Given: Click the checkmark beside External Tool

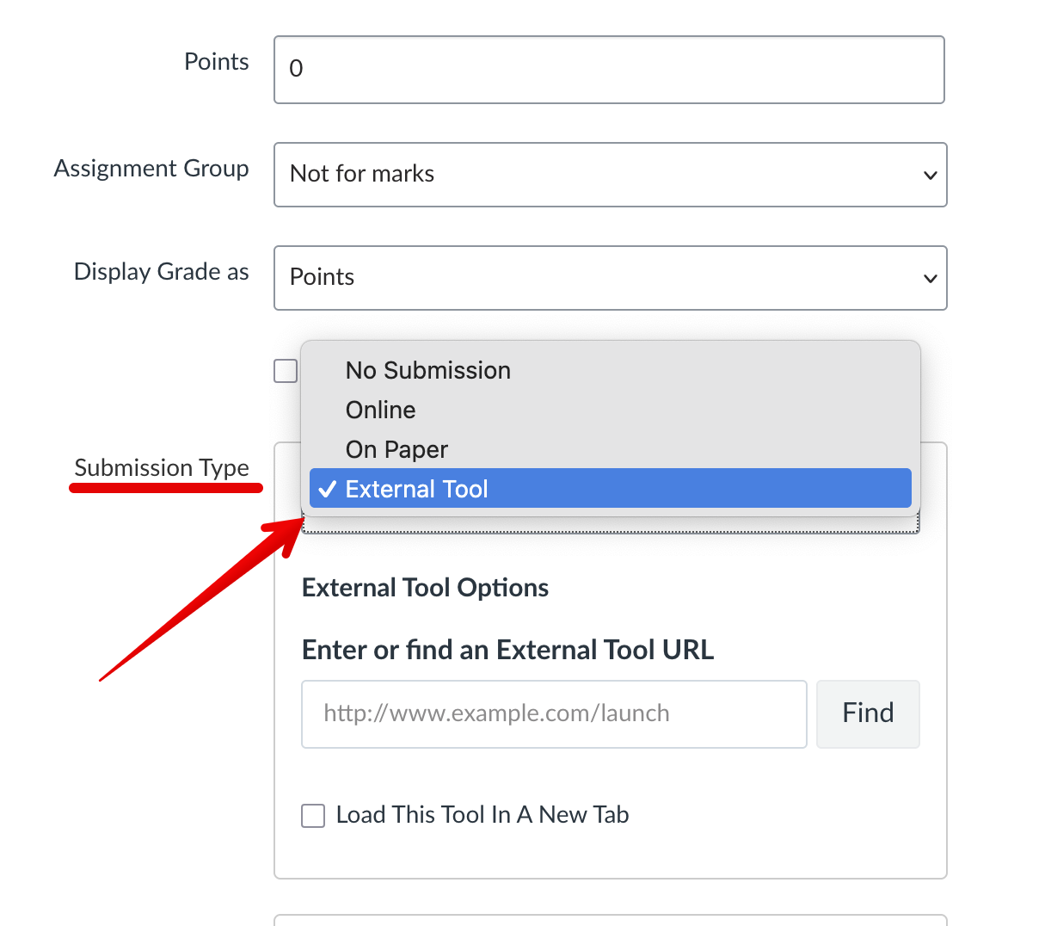Looking at the screenshot, I should [x=327, y=490].
